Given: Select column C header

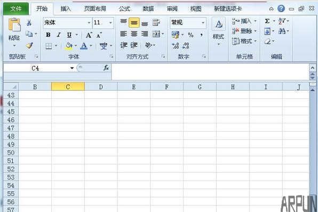Looking at the screenshot, I should [68, 87].
